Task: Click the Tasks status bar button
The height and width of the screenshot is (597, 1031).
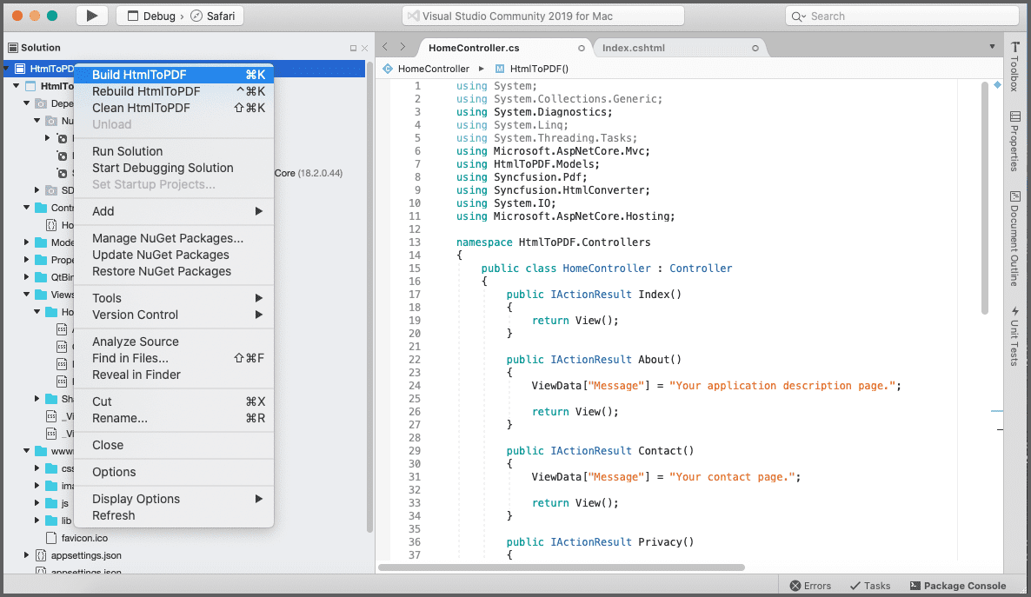Action: click(870, 586)
